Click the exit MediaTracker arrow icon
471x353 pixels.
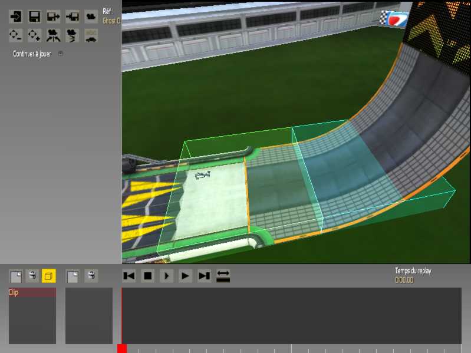[16, 17]
